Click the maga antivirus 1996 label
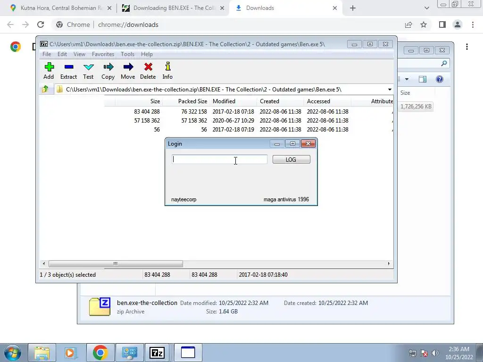Viewport: 483px width, 362px height. click(286, 199)
